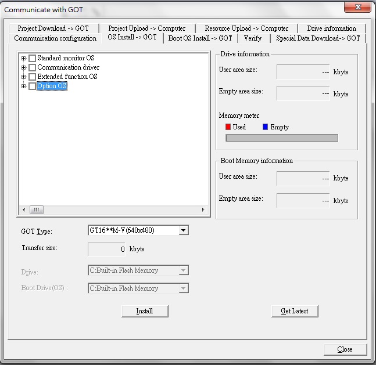Tick the Option OS checkbox
This screenshot has width=376, height=365.
click(x=32, y=86)
